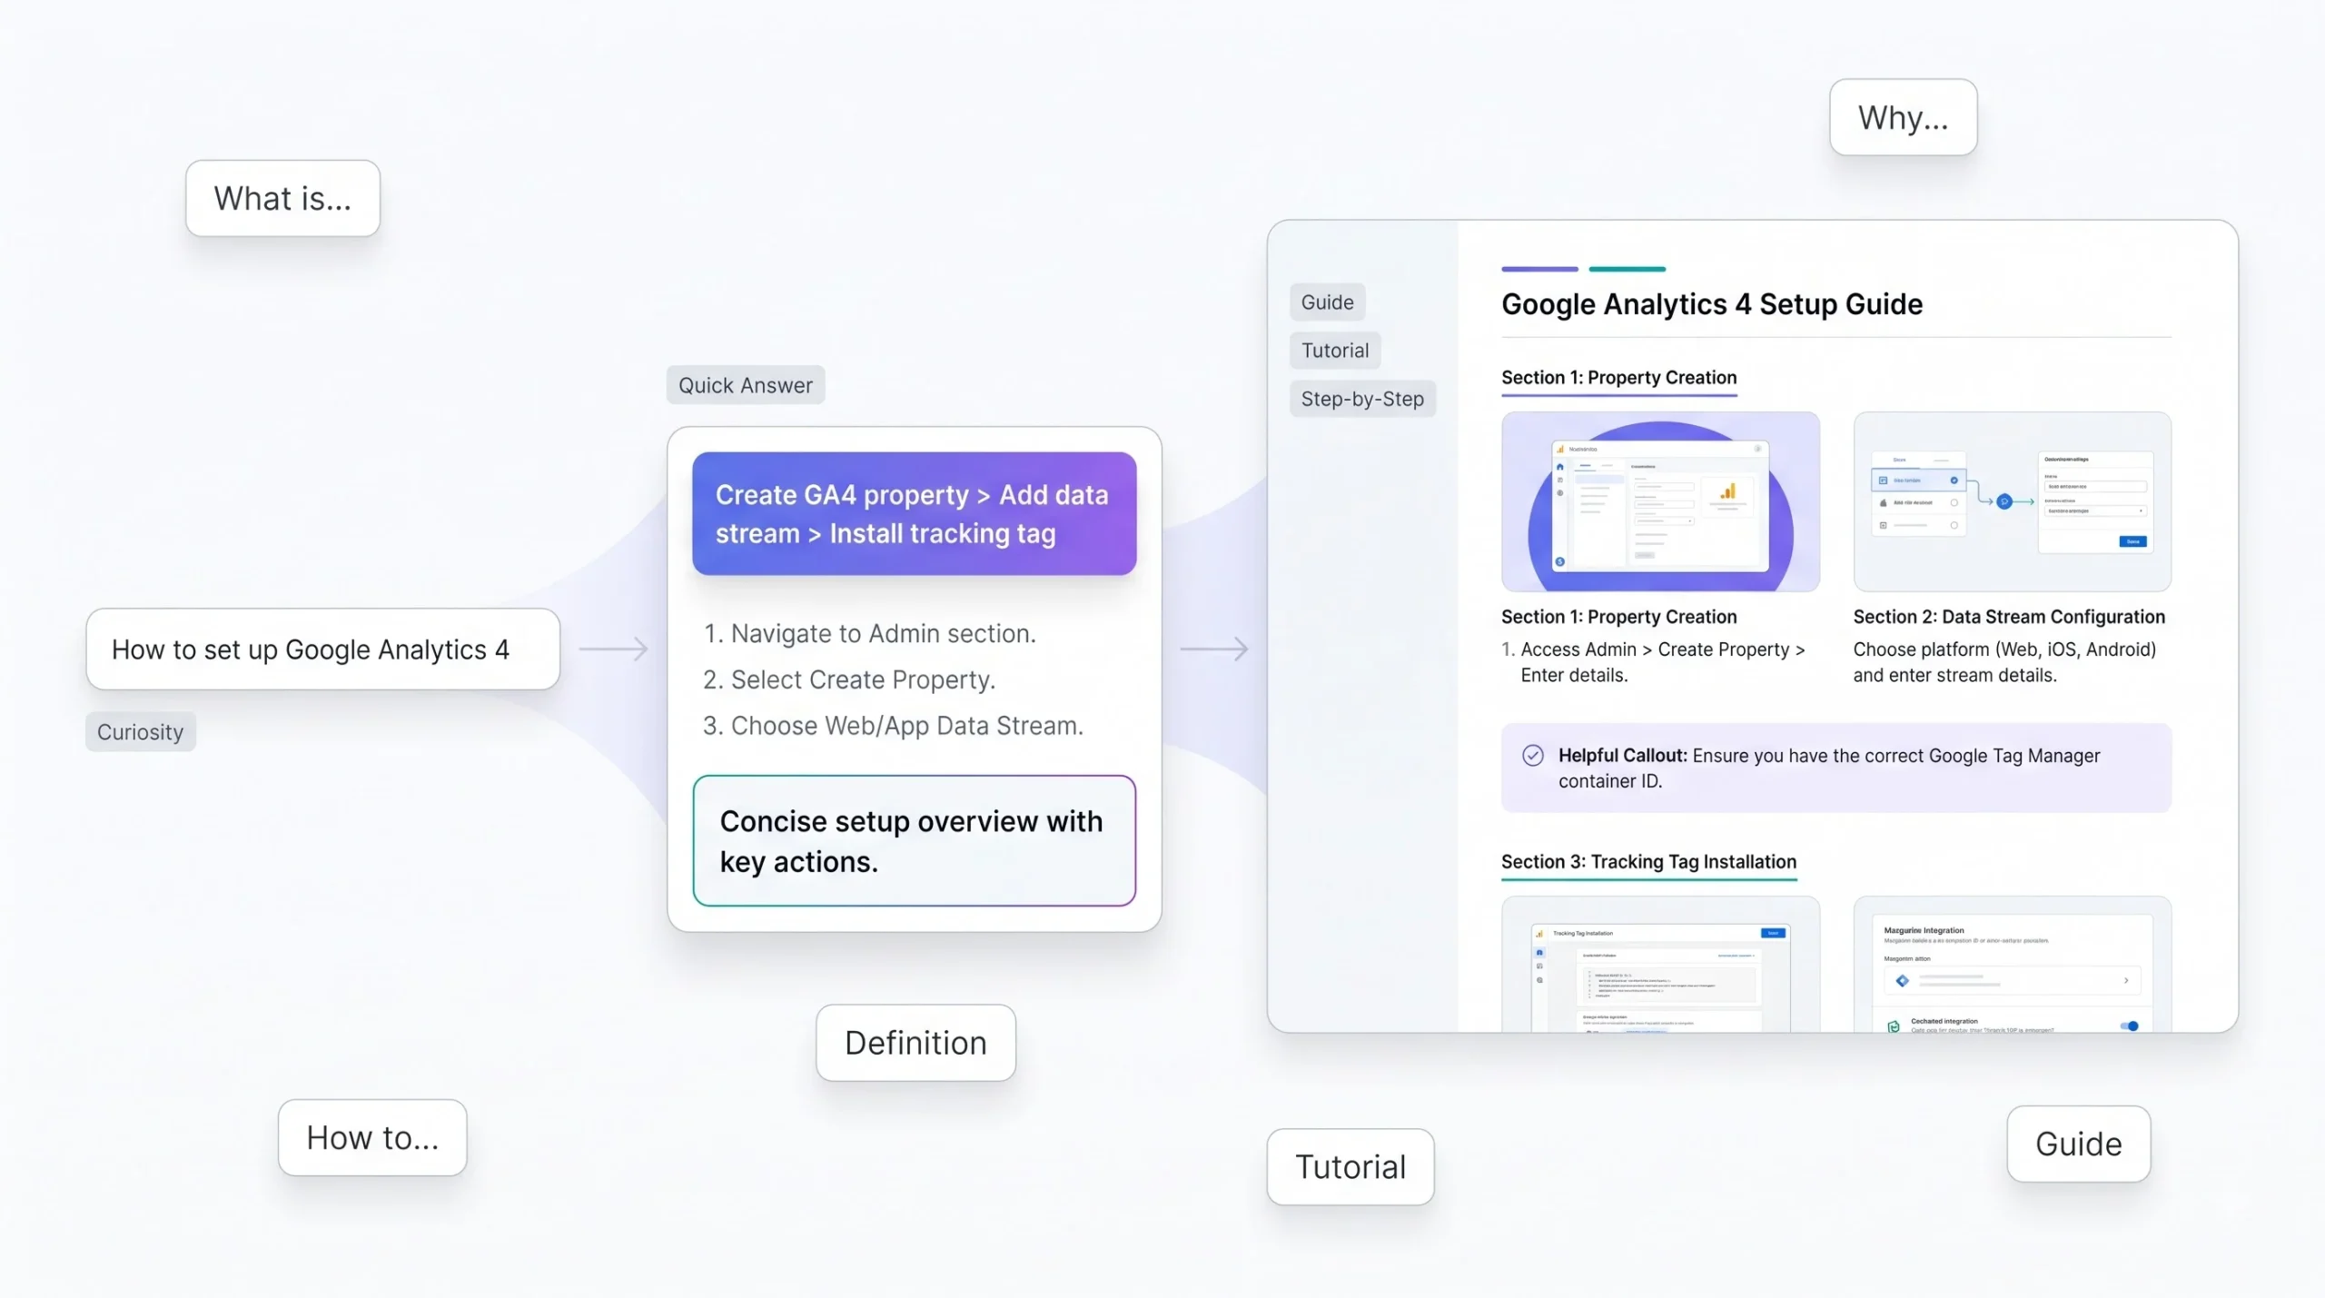Open the Property Creation dashboard thumbnail
Viewport: 2325px width, 1298px height.
[x=1660, y=501]
